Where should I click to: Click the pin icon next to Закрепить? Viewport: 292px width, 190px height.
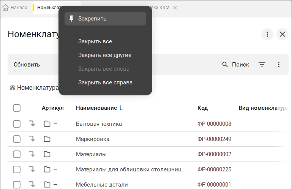(x=71, y=19)
